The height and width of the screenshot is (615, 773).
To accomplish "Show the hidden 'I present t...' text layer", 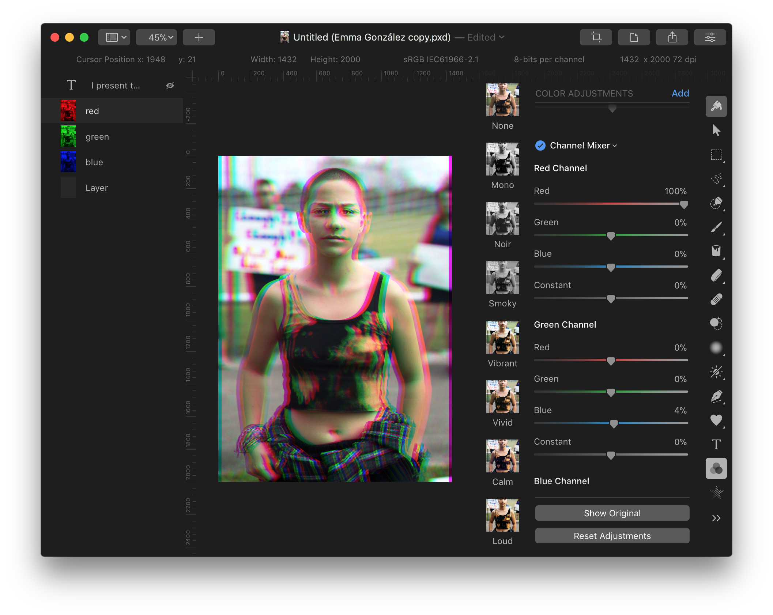I will pyautogui.click(x=170, y=86).
